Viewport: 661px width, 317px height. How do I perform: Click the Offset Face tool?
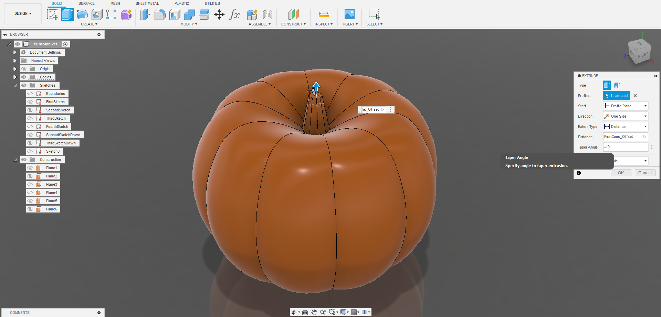click(204, 14)
